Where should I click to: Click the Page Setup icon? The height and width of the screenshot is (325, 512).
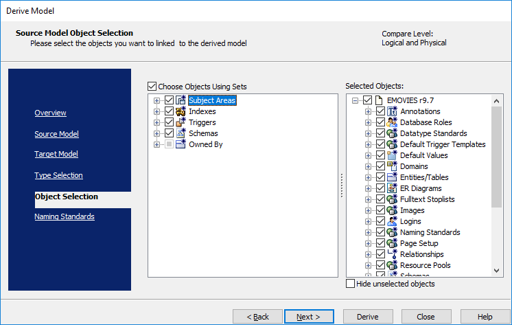tap(392, 243)
